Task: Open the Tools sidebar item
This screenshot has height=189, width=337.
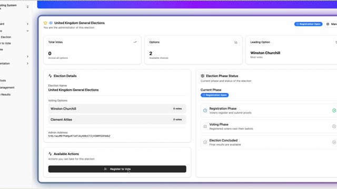Action: point(3,80)
